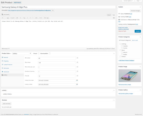
Task: Open the Shipping product data tab
Action: click(x=6, y=61)
